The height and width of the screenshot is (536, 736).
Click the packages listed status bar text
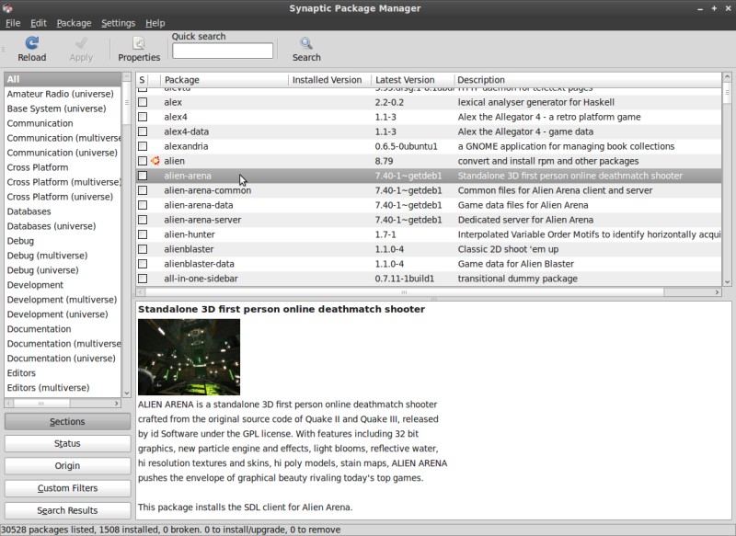[x=170, y=530]
